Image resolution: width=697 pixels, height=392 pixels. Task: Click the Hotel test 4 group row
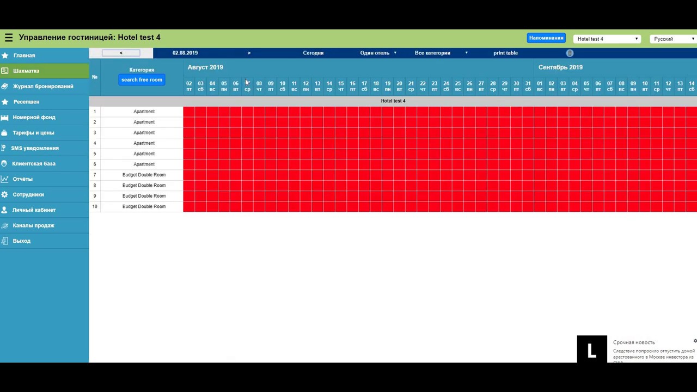[x=393, y=101]
